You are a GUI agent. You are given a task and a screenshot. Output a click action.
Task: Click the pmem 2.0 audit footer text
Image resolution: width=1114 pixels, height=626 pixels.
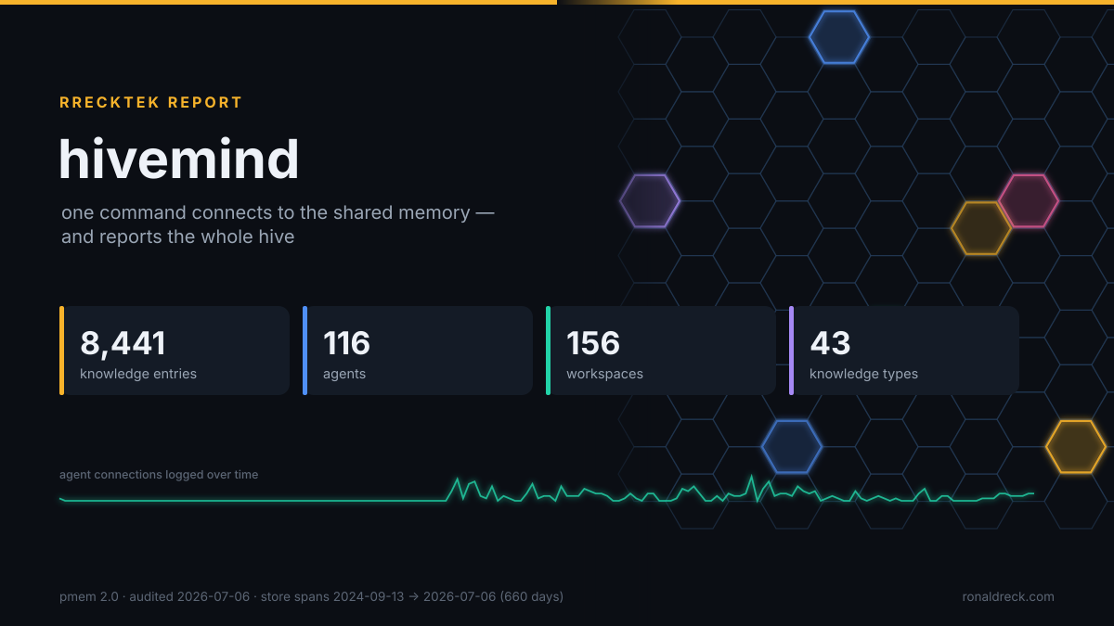(x=311, y=597)
